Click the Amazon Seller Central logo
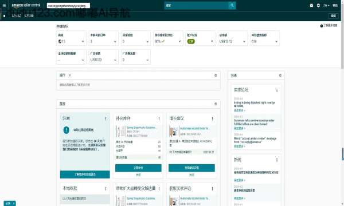This screenshot has height=206, width=344. pyautogui.click(x=26, y=5)
